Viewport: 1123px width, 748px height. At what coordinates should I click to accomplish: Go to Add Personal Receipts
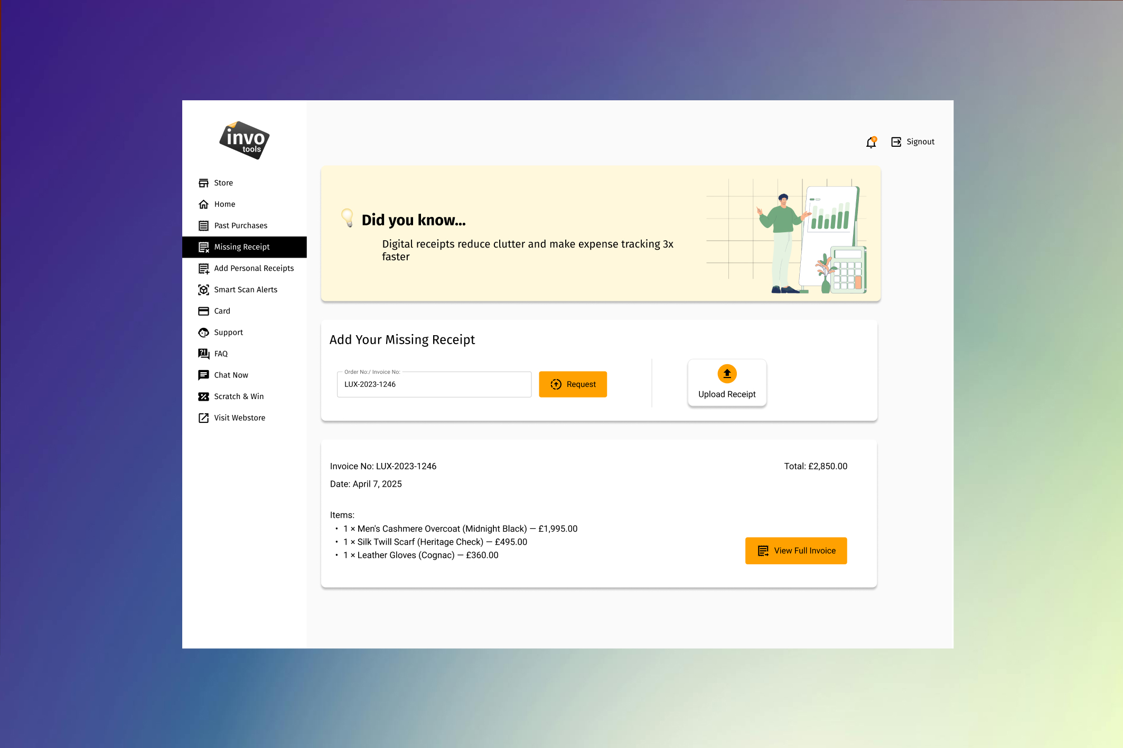click(x=254, y=268)
